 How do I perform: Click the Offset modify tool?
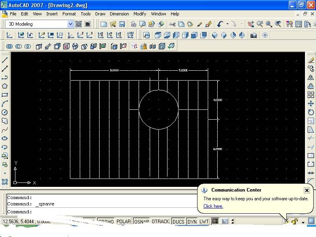coord(311,86)
